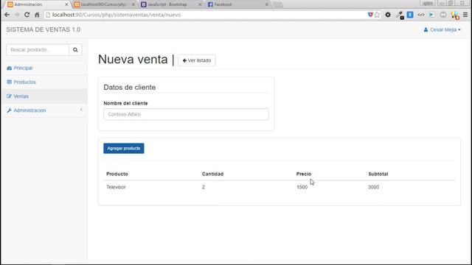Viewport: 472px width, 265px height.
Task: Click the code brackets extension icon
Action: click(421, 15)
